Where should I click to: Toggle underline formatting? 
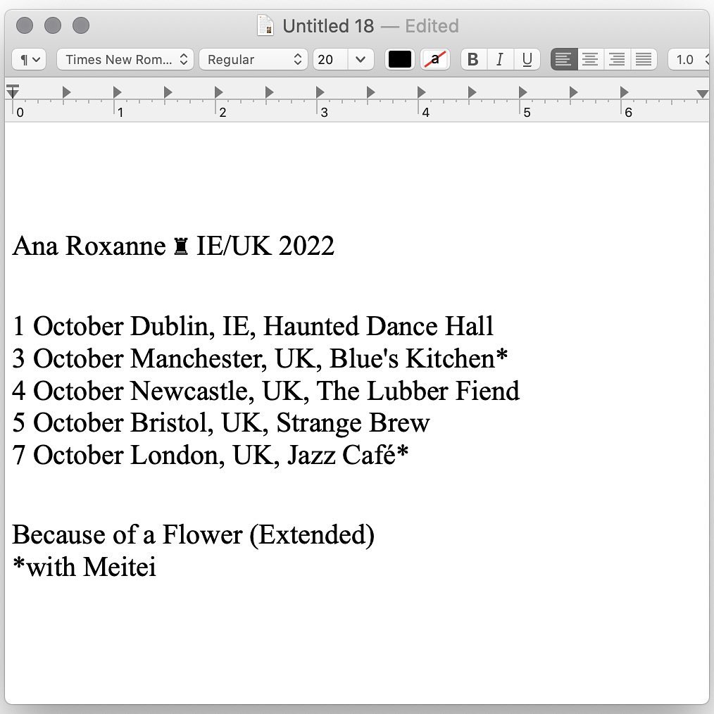click(527, 60)
